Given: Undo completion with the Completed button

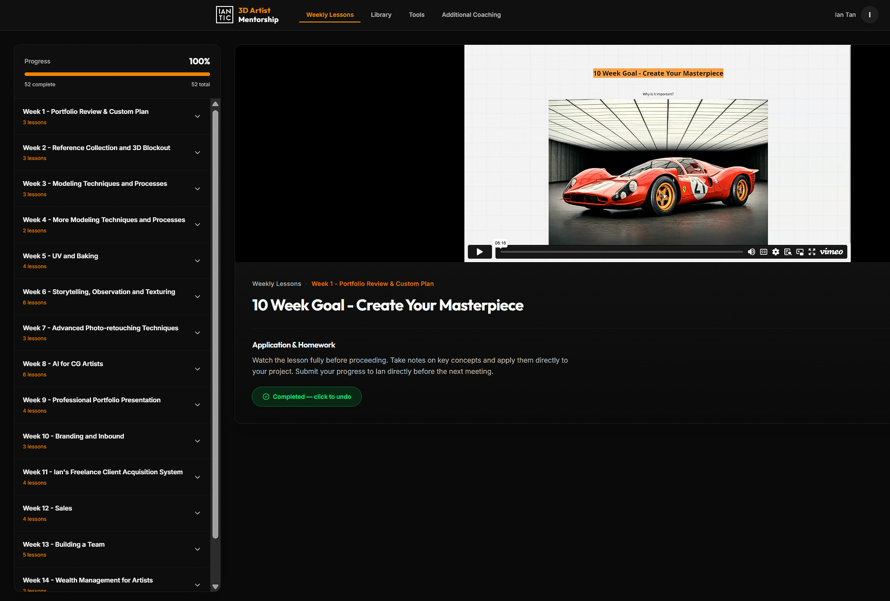Looking at the screenshot, I should click(307, 397).
